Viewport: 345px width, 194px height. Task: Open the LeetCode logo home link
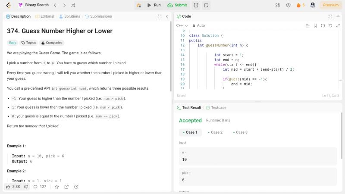point(9,5)
